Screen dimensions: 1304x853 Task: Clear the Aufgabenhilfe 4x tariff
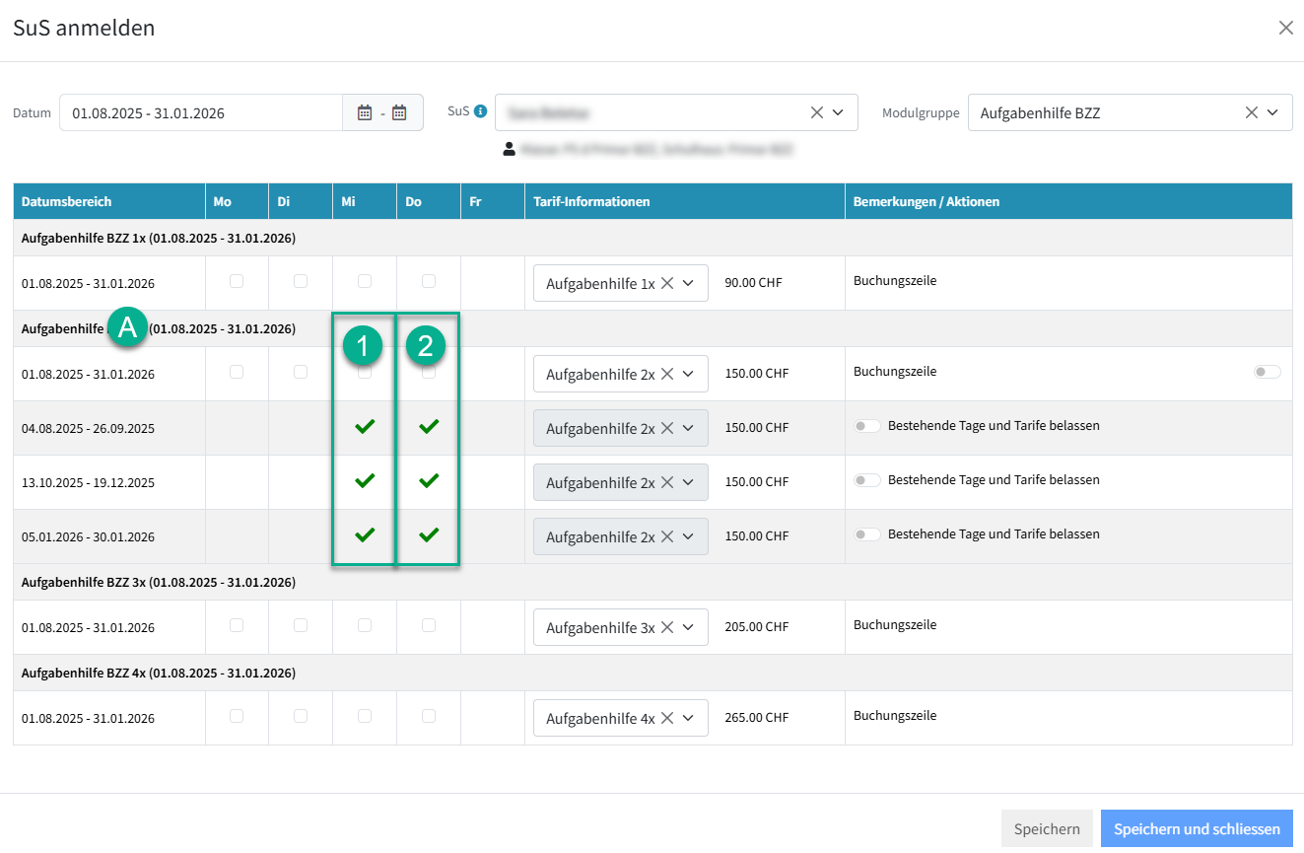pyautogui.click(x=667, y=718)
